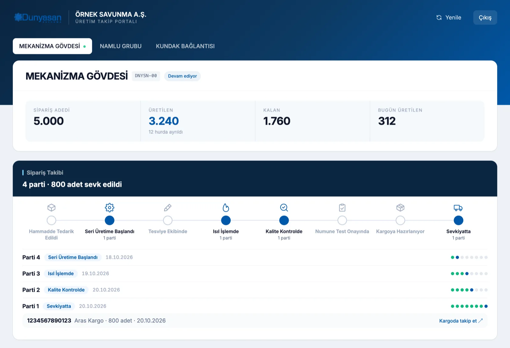Click the Sevkiyatta tag on Parti 1
Screen dimensions: 510x348
[59, 306]
